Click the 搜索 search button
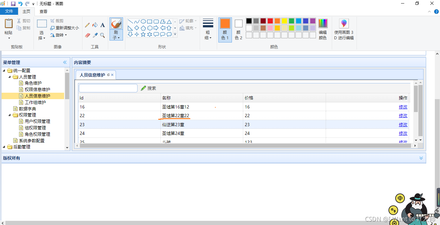 point(148,88)
